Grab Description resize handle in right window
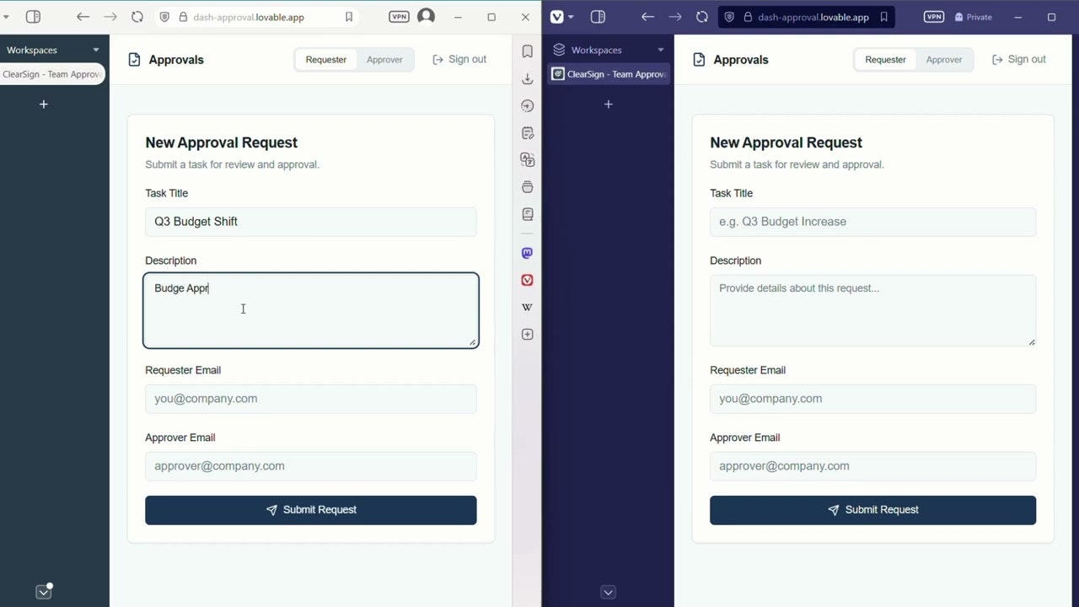Image resolution: width=1079 pixels, height=607 pixels. pyautogui.click(x=1032, y=341)
